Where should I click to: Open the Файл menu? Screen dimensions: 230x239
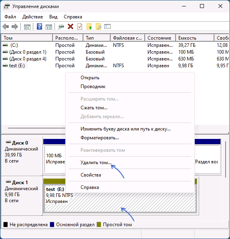pyautogui.click(x=10, y=17)
